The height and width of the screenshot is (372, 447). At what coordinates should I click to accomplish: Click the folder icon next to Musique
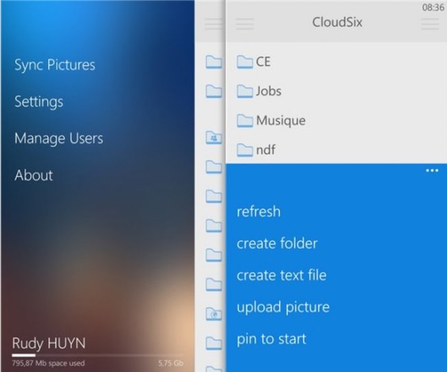pos(245,121)
